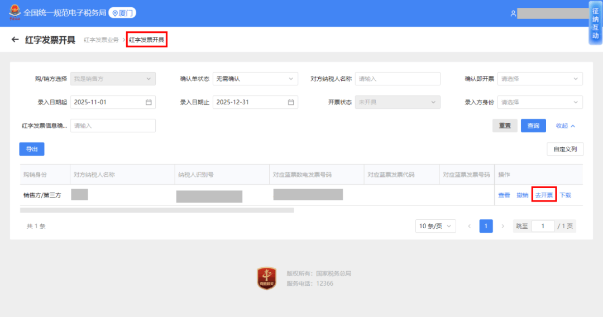Click the 查询 button
This screenshot has width=603, height=317.
(x=533, y=126)
